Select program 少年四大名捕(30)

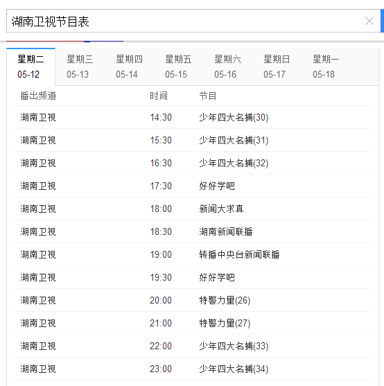tap(234, 117)
